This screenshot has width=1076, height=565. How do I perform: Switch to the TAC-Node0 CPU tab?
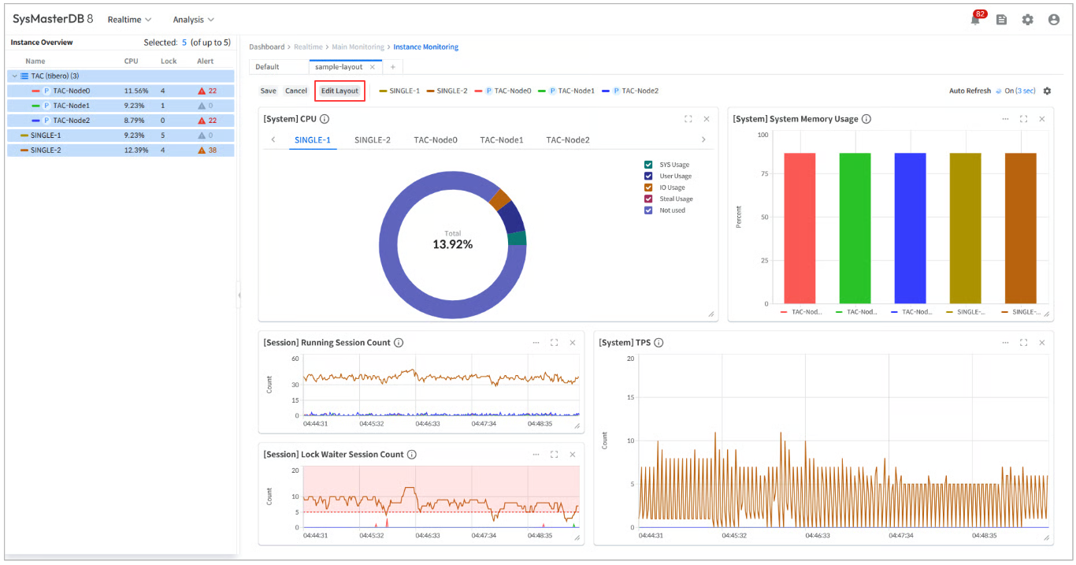[x=435, y=140]
